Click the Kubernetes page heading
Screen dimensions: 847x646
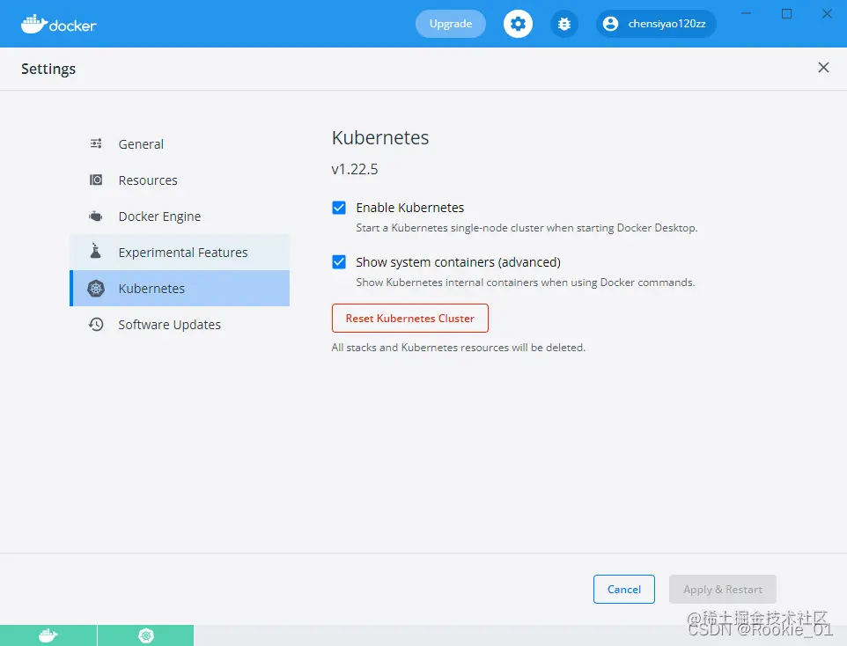380,137
